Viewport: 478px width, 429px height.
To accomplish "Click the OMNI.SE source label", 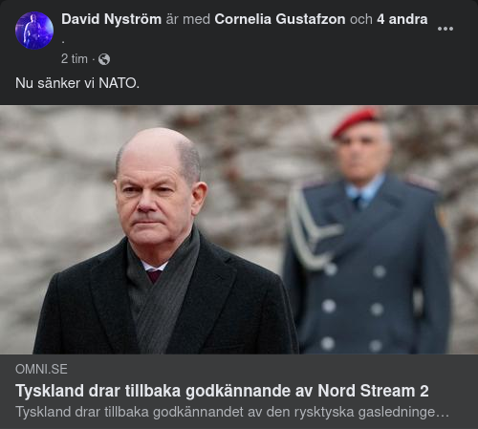I will pos(41,370).
